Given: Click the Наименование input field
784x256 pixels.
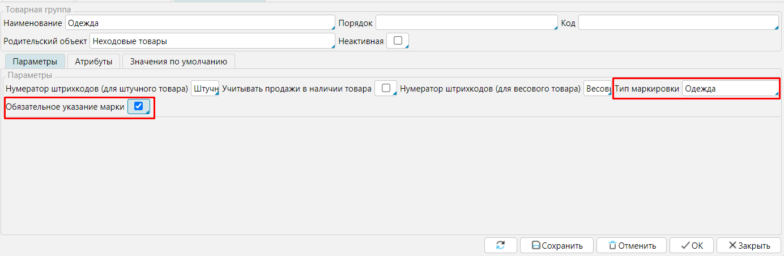Looking at the screenshot, I should (x=199, y=23).
